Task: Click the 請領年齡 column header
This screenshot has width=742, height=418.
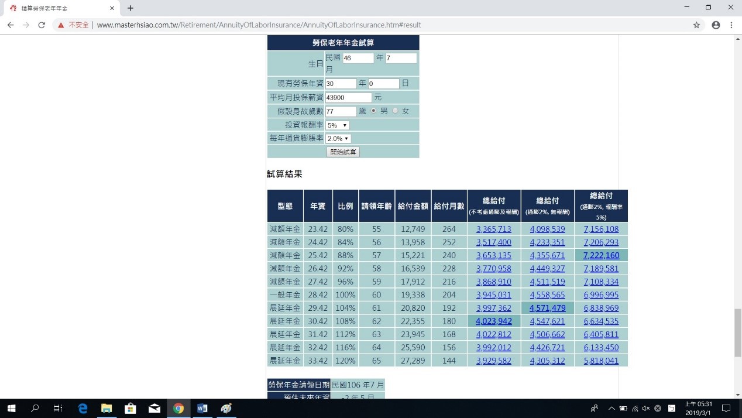Action: point(376,206)
